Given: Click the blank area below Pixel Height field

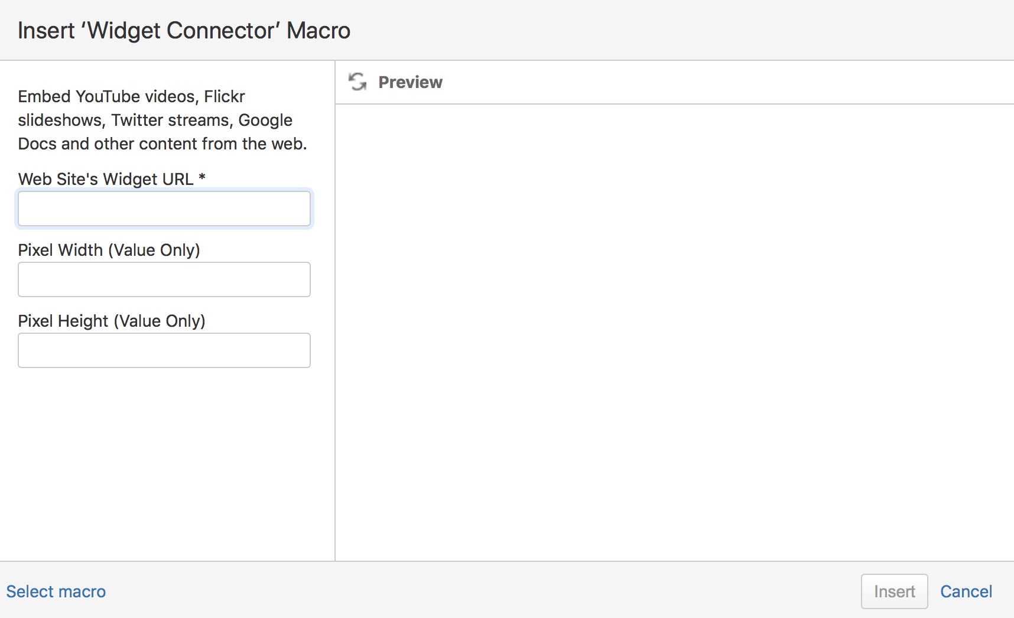Looking at the screenshot, I should coord(167,464).
